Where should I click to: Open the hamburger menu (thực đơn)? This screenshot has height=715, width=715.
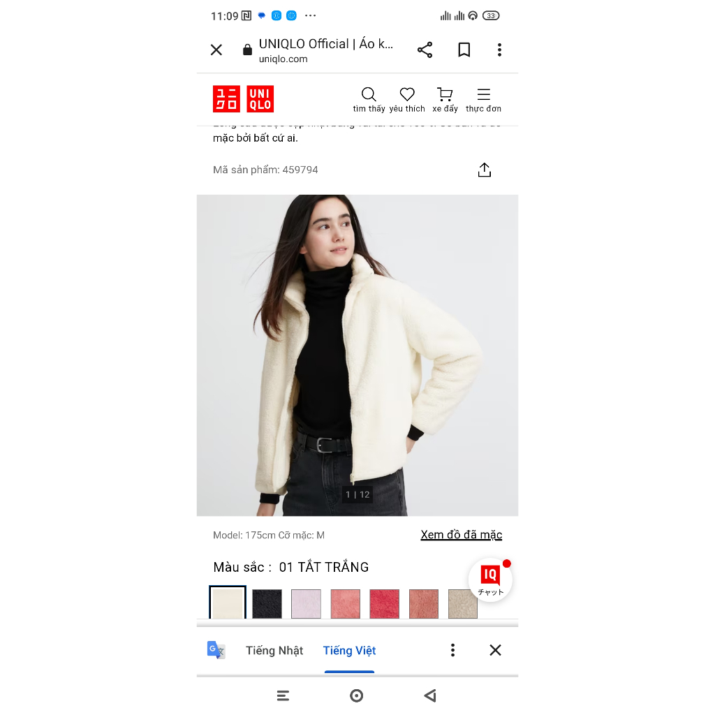[483, 99]
